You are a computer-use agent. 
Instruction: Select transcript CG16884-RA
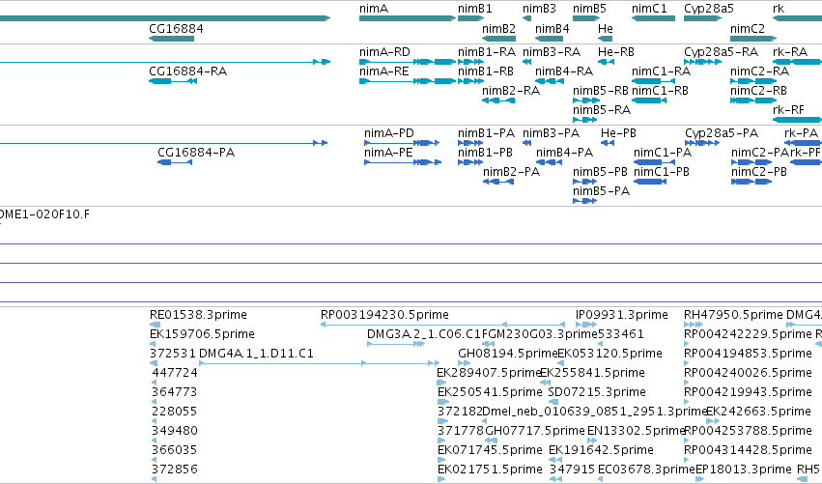point(173,81)
